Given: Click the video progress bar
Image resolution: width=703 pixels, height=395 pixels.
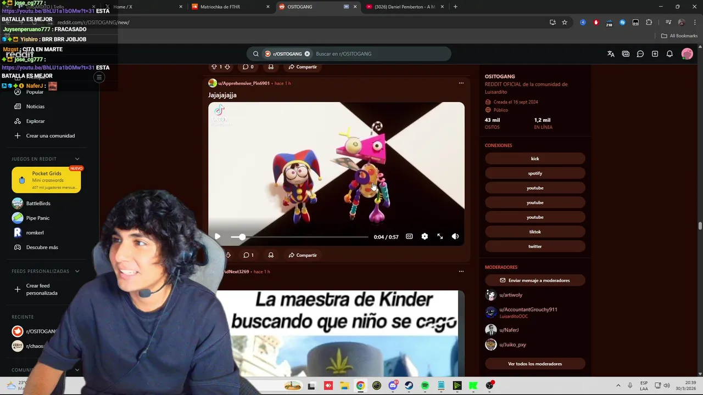Looking at the screenshot, I should coord(299,237).
